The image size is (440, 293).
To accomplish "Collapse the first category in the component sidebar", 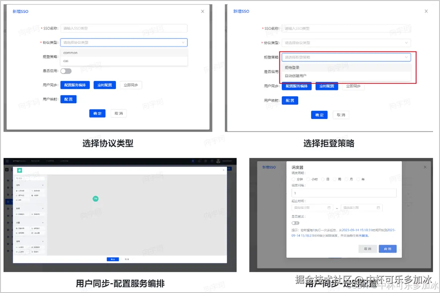I will (x=42, y=185).
